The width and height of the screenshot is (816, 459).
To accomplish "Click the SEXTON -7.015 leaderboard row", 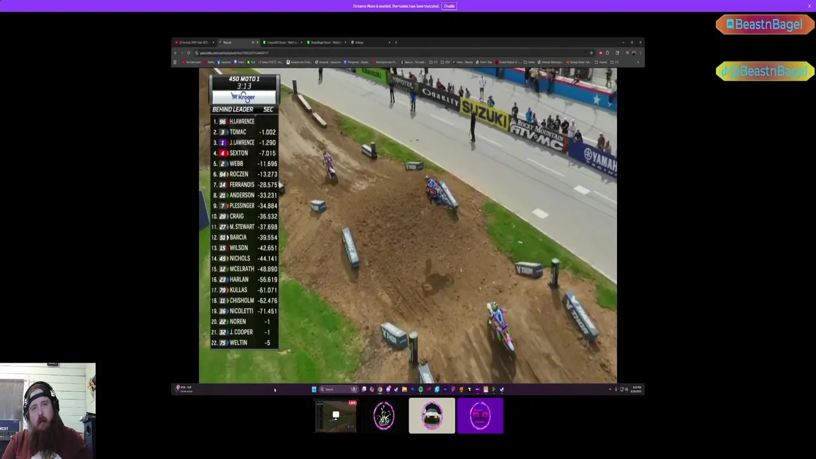I will tap(244, 153).
